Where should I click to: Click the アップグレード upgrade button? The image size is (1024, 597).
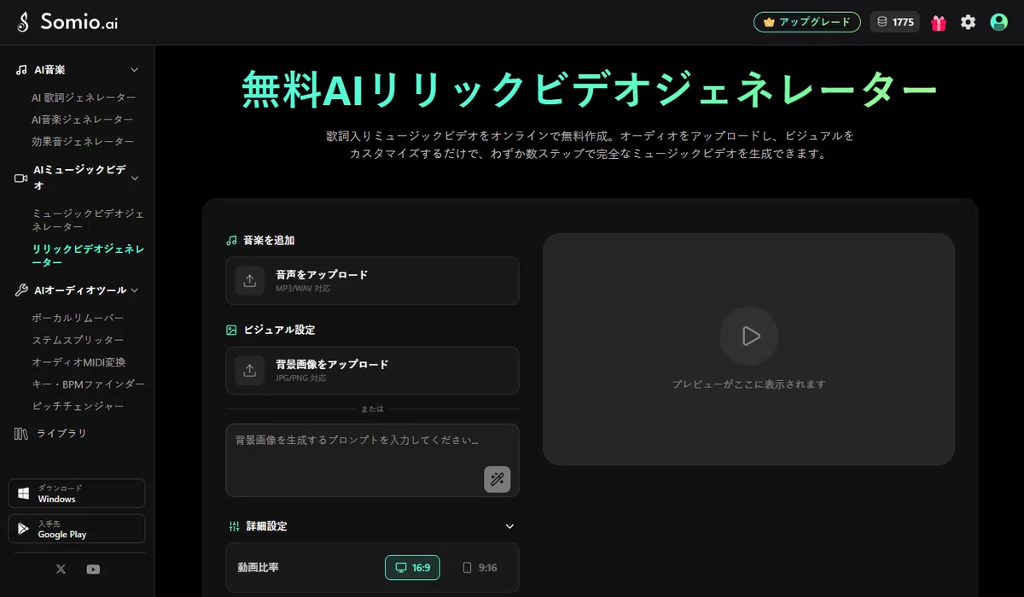click(806, 22)
